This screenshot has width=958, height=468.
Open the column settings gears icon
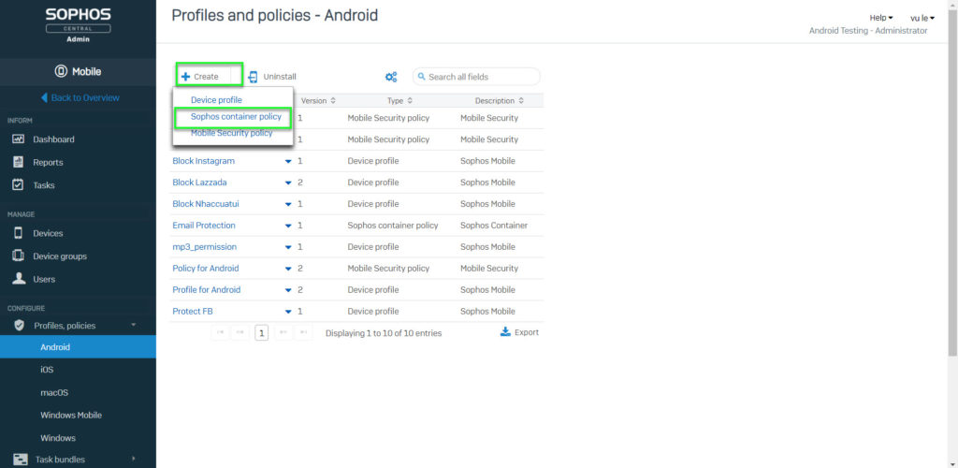pyautogui.click(x=391, y=77)
